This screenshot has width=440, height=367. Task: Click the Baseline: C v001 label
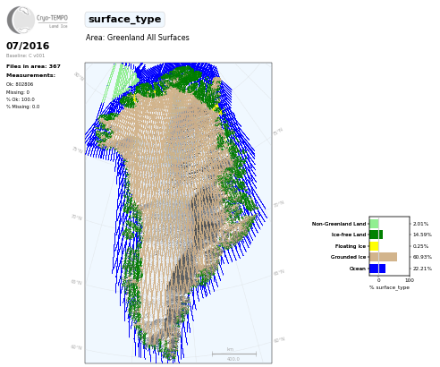click(25, 55)
